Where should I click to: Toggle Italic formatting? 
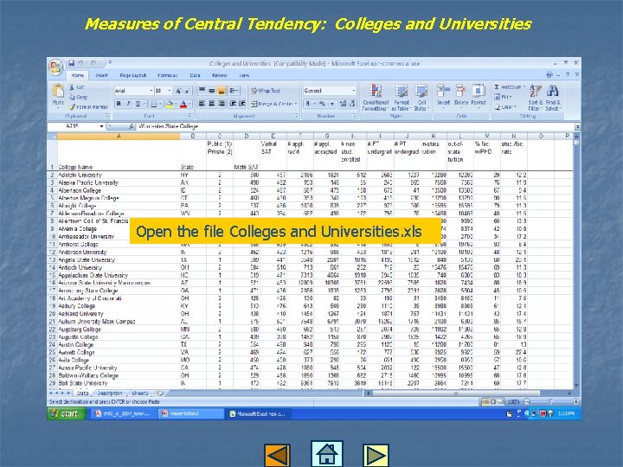(x=128, y=104)
